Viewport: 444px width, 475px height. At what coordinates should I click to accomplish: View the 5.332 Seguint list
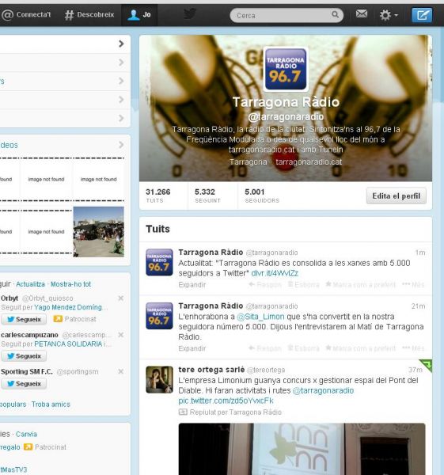pyautogui.click(x=208, y=196)
